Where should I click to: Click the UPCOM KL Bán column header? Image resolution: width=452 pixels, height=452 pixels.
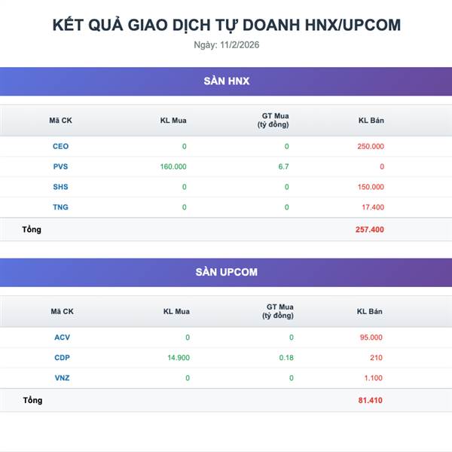[370, 311]
